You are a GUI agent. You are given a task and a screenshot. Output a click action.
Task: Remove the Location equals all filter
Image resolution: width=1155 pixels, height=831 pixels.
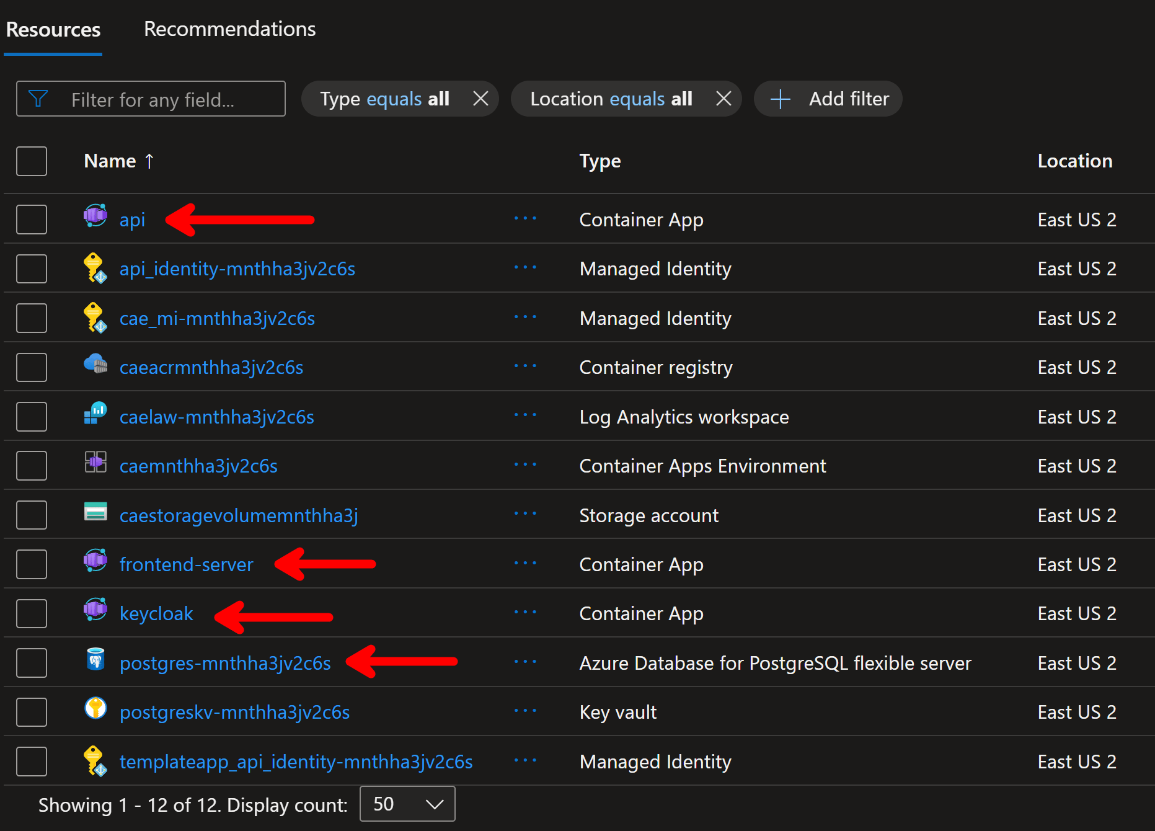coord(724,99)
